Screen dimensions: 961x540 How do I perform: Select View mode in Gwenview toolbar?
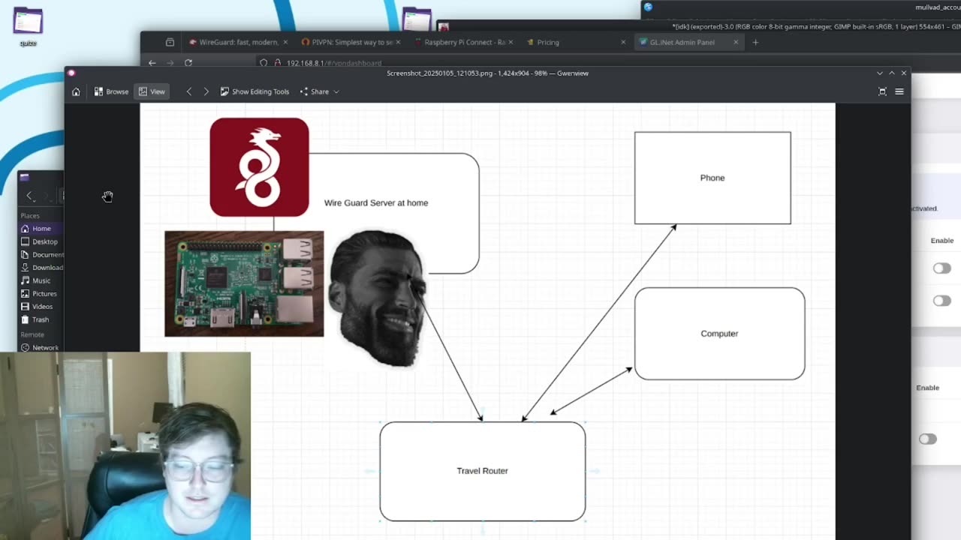pyautogui.click(x=152, y=91)
